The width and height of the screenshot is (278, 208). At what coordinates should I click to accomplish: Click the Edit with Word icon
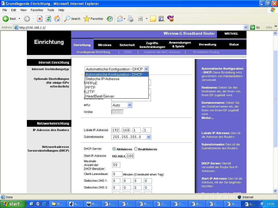pos(140,19)
